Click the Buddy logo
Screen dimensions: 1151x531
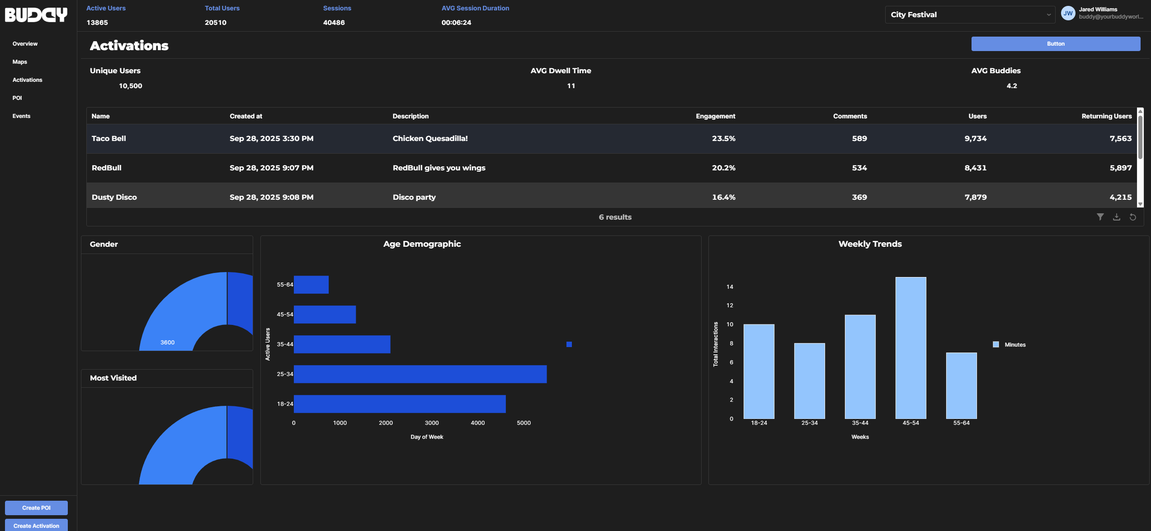(36, 14)
